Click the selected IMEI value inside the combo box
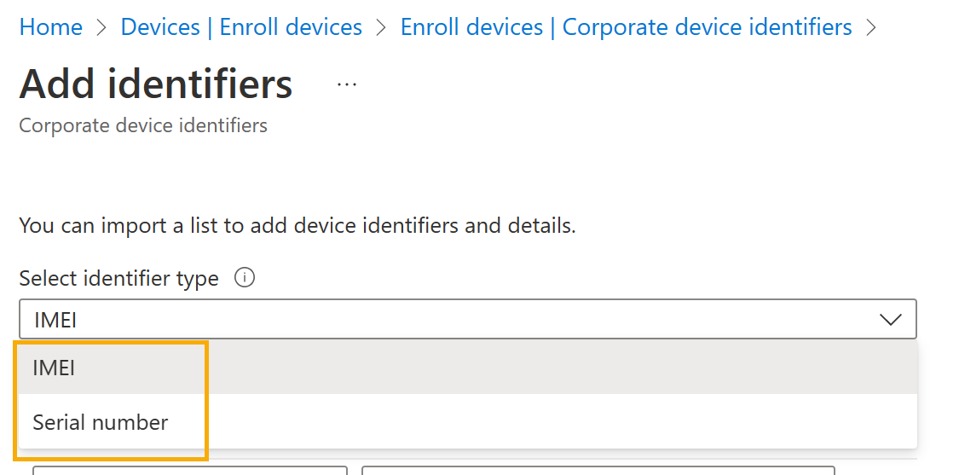959x475 pixels. pos(55,320)
